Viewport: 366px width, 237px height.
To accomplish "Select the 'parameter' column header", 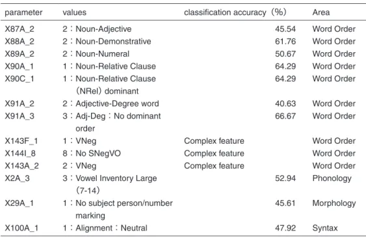I will [x=23, y=12].
